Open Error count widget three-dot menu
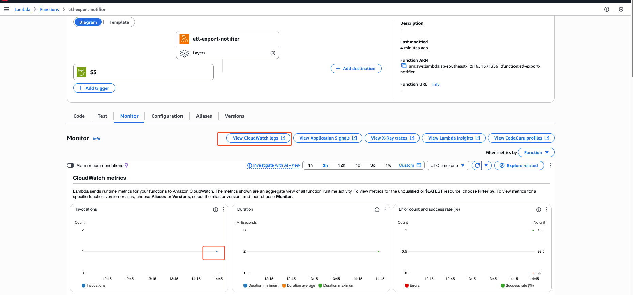The width and height of the screenshot is (633, 295). (547, 210)
